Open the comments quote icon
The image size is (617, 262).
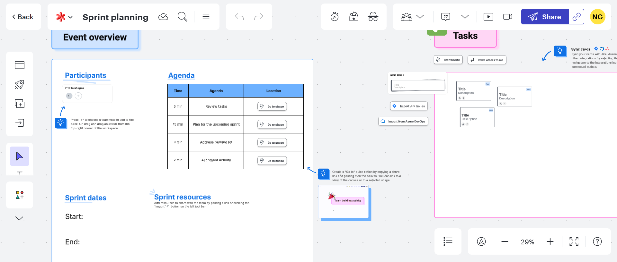(446, 17)
